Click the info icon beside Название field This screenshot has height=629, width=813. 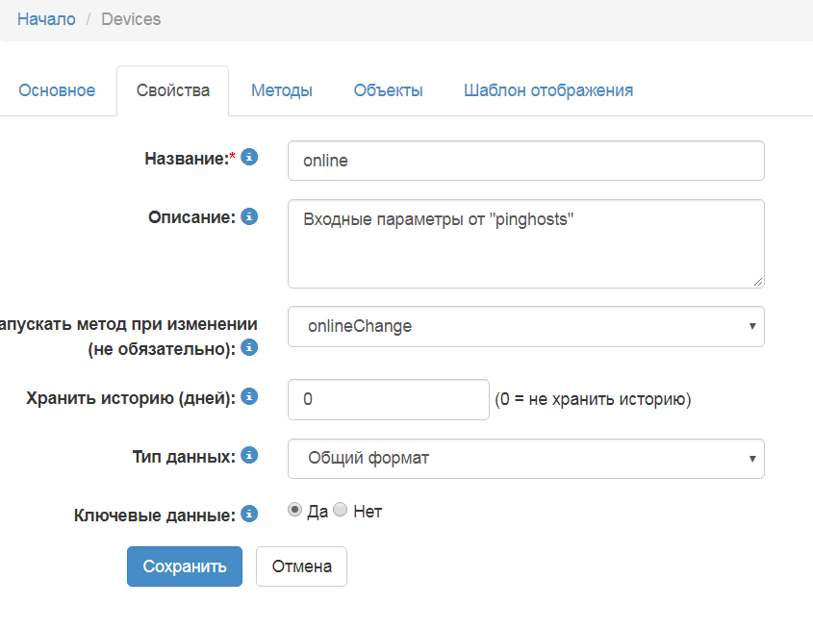click(x=249, y=157)
